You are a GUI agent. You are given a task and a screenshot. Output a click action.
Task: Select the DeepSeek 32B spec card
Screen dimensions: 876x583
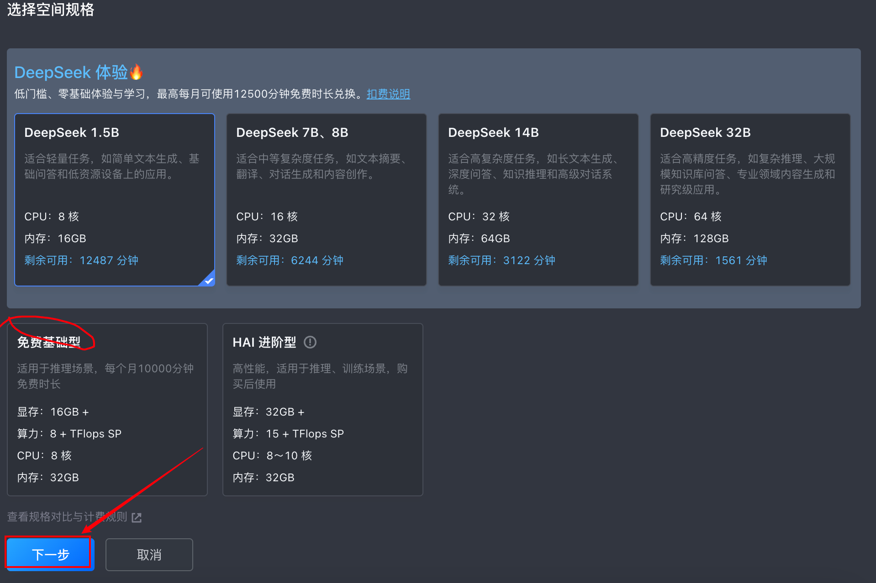[750, 199]
